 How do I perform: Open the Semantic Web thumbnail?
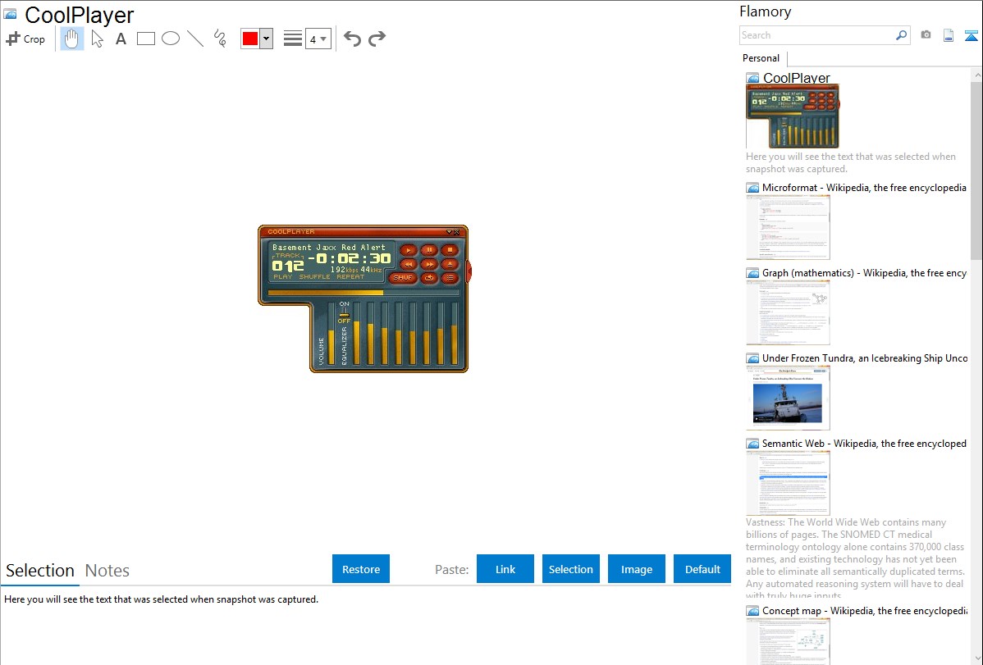(788, 483)
